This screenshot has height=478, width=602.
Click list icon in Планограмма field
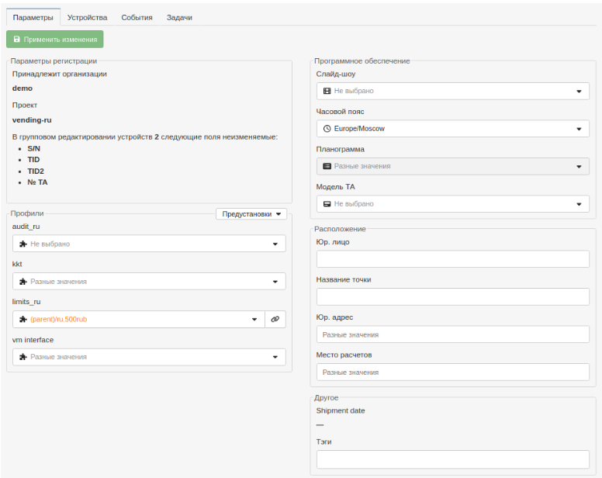point(327,166)
